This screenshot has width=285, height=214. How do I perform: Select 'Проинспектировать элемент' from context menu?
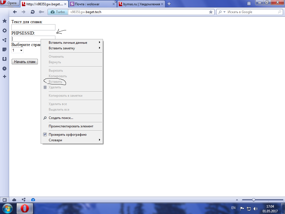(71, 126)
